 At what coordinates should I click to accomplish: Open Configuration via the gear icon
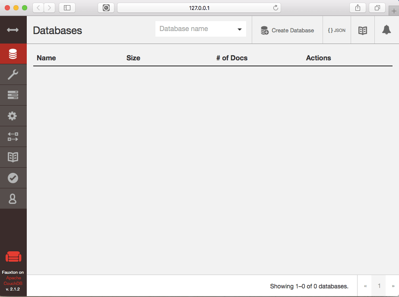tap(13, 116)
